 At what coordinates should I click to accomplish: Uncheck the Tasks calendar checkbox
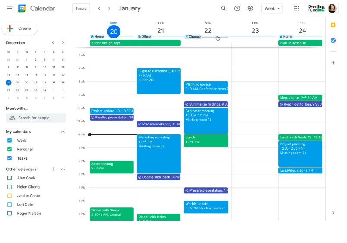pyautogui.click(x=9, y=158)
